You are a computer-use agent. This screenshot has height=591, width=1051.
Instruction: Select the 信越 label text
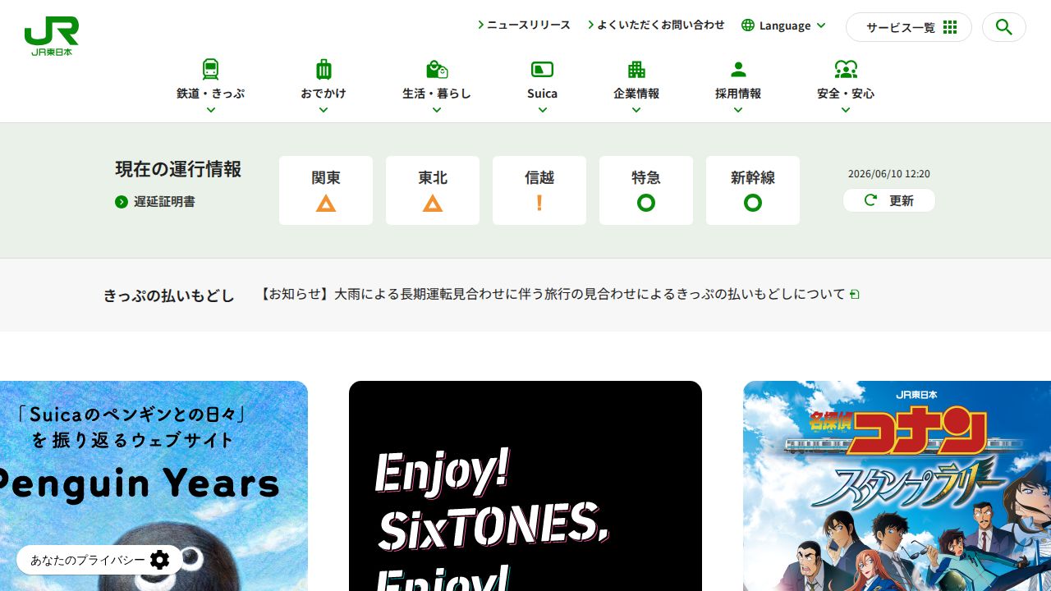tap(539, 177)
